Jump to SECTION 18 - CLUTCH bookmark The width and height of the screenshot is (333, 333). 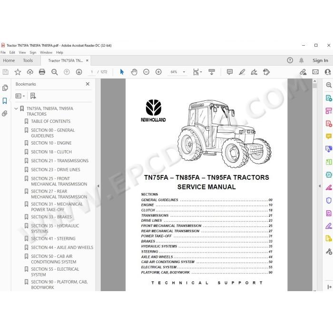pyautogui.click(x=51, y=152)
